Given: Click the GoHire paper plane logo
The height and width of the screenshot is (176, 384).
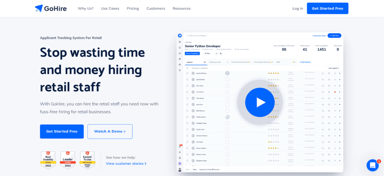Looking at the screenshot, I should [x=39, y=8].
